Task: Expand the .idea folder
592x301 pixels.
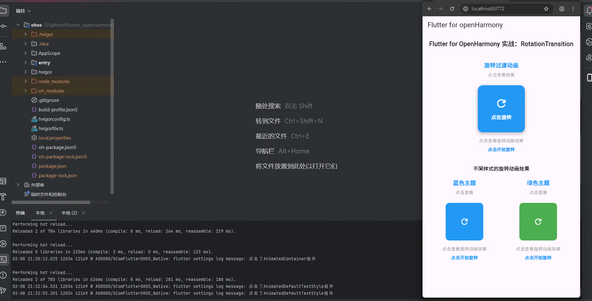Action: point(26,44)
